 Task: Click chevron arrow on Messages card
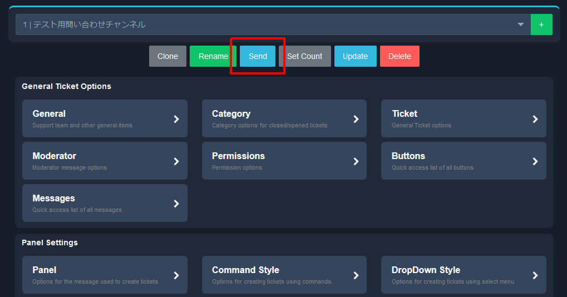(x=176, y=204)
